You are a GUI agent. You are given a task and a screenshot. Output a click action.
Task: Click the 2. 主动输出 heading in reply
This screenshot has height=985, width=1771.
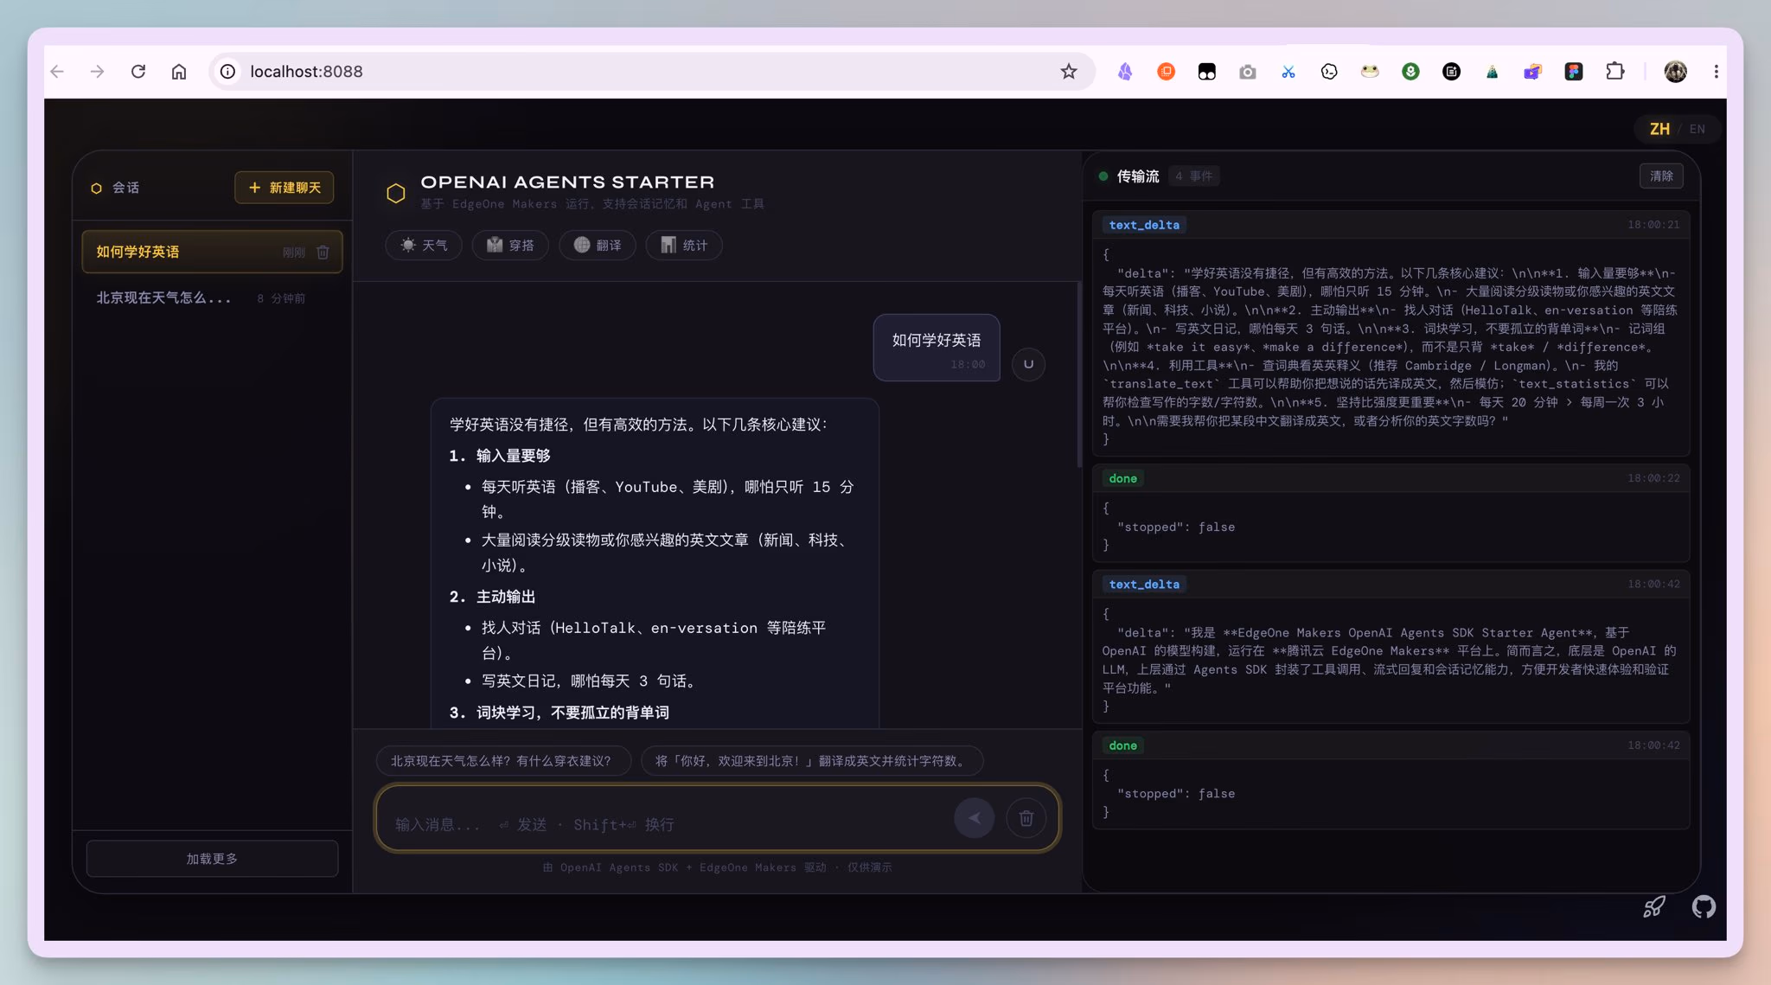493,597
